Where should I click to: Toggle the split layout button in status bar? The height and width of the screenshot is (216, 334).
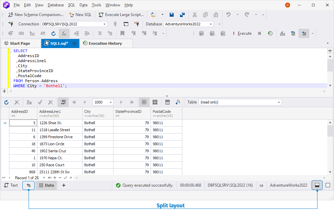[x=317, y=185]
